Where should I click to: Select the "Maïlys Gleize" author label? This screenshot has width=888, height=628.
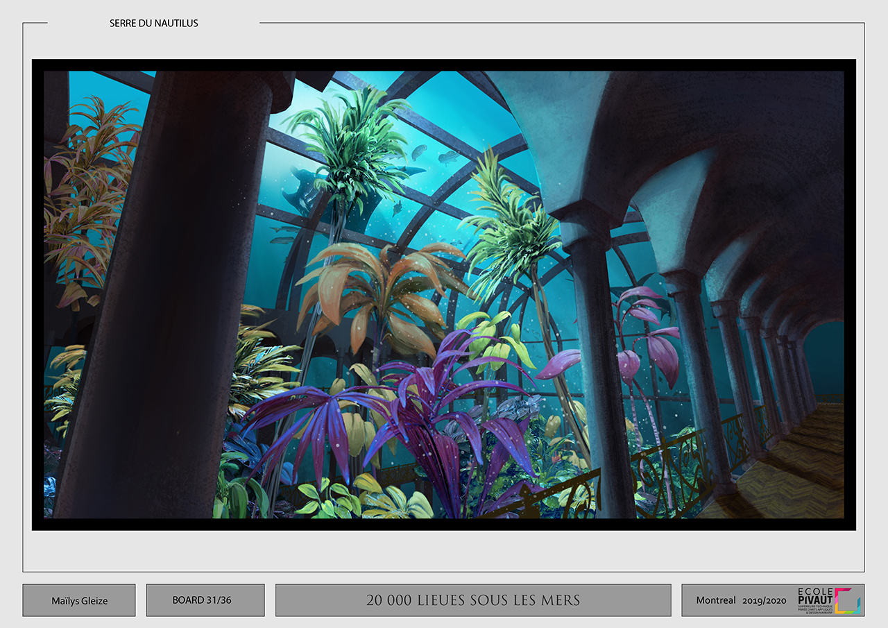(79, 601)
